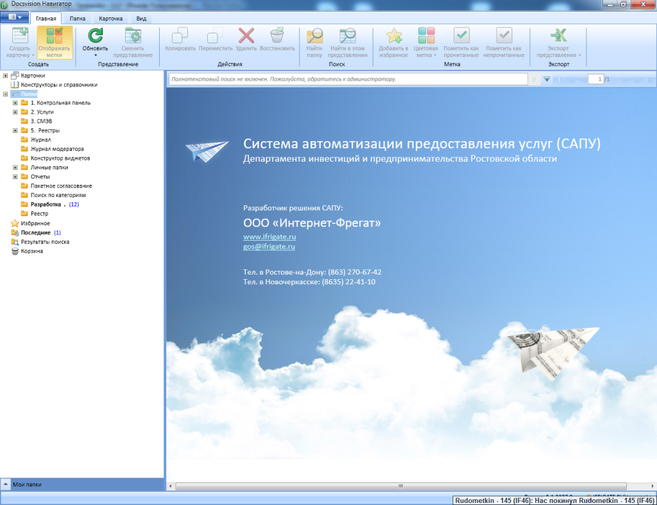
Task: Click the Мои папки panel header
Action: pyautogui.click(x=81, y=484)
